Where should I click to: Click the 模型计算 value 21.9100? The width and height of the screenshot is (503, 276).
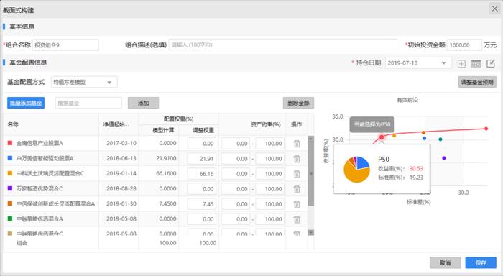(x=166, y=158)
